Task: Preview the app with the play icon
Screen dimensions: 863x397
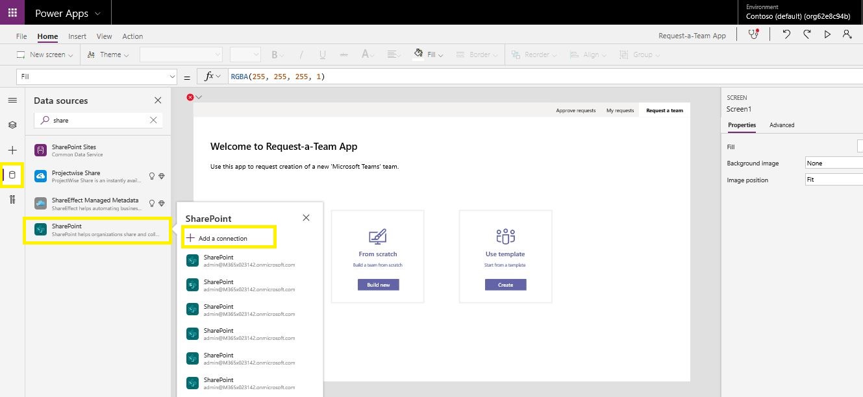Action: tap(827, 35)
